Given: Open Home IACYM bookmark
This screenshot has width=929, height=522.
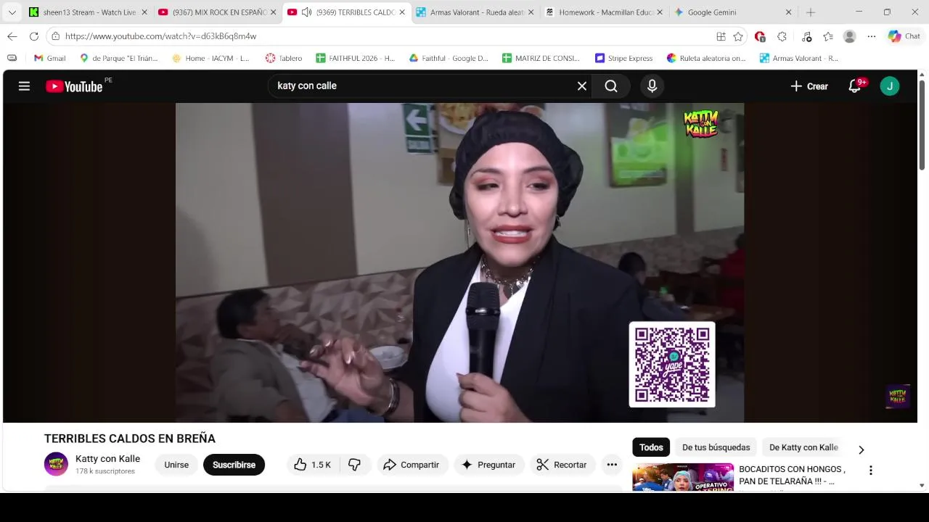Looking at the screenshot, I should [210, 58].
